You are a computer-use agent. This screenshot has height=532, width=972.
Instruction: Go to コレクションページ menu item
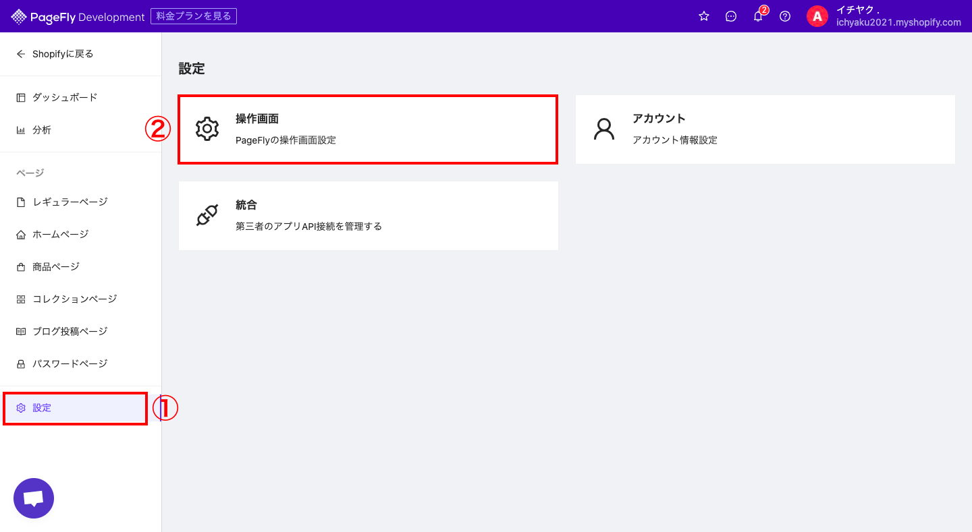pyautogui.click(x=75, y=299)
